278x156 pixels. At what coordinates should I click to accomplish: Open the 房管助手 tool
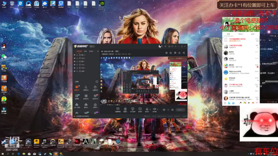point(86,88)
